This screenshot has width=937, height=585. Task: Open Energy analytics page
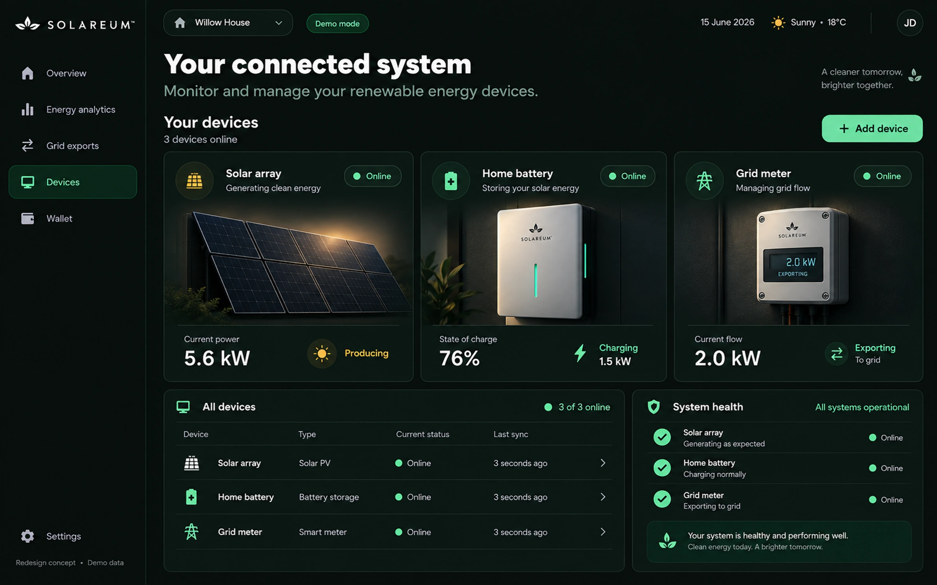[73, 109]
